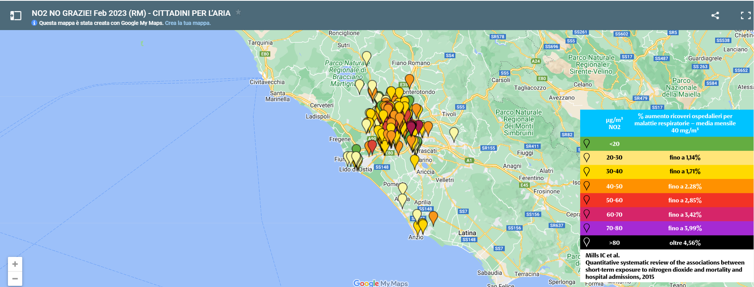This screenshot has width=754, height=287.
Task: Click the Parco Nazionale della Maiella label
Action: coord(681,87)
